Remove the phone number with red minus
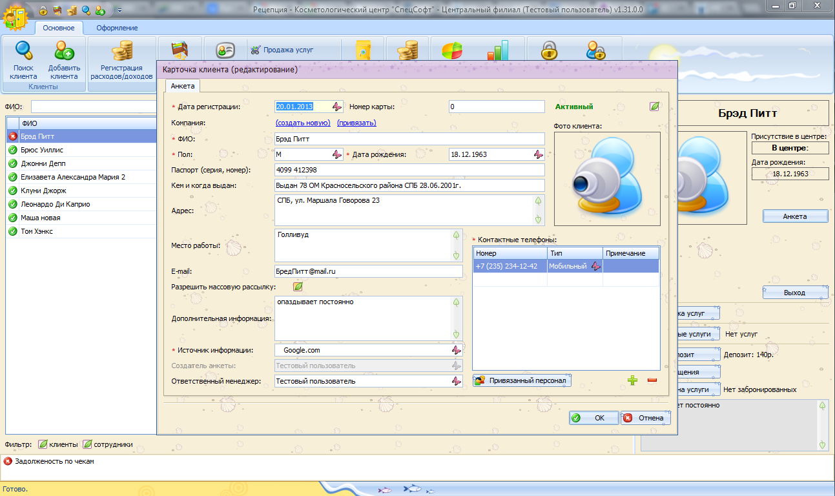835x496 pixels. [652, 380]
